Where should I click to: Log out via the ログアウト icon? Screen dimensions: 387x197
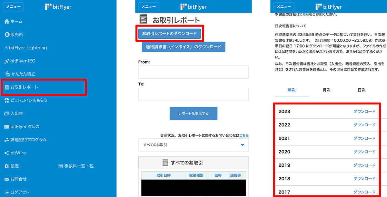(x=7, y=192)
